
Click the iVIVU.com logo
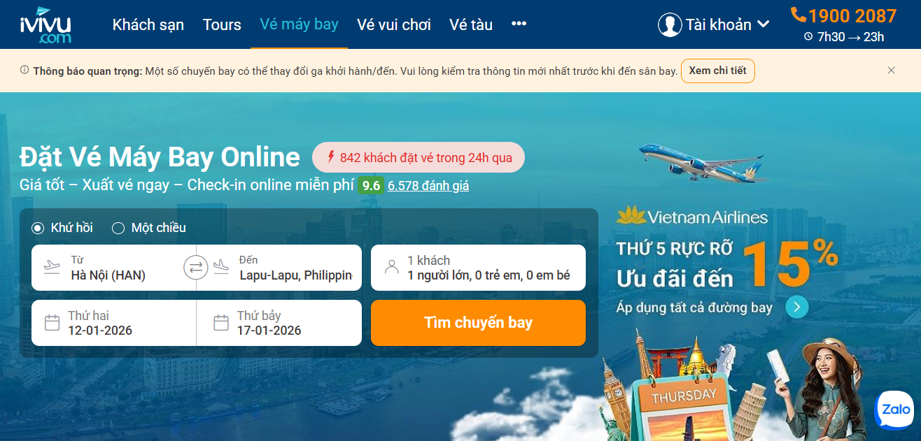coord(45,24)
